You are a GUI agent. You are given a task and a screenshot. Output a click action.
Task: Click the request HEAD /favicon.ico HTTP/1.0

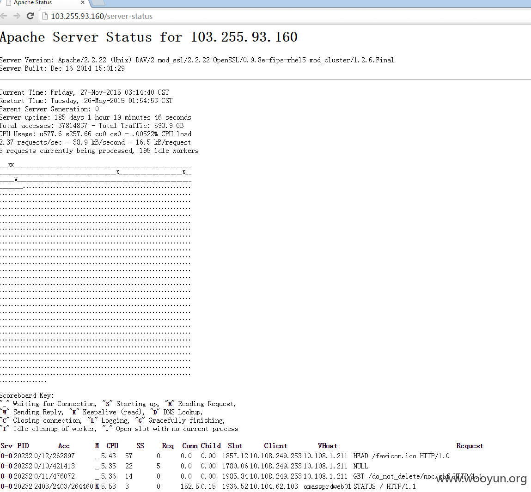(x=401, y=456)
